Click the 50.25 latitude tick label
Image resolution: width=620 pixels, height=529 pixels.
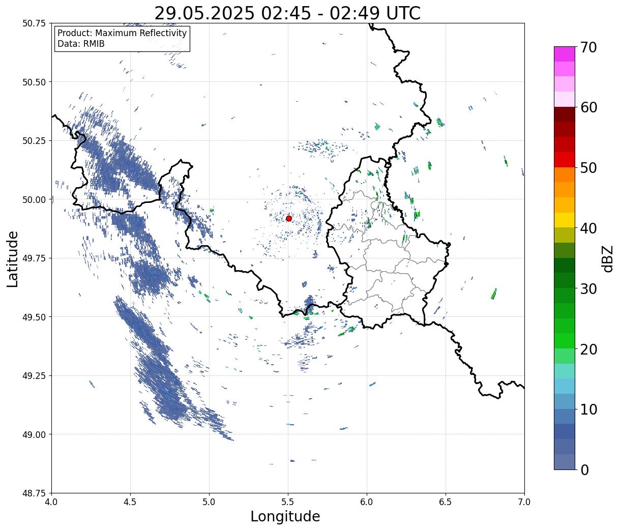[34, 141]
